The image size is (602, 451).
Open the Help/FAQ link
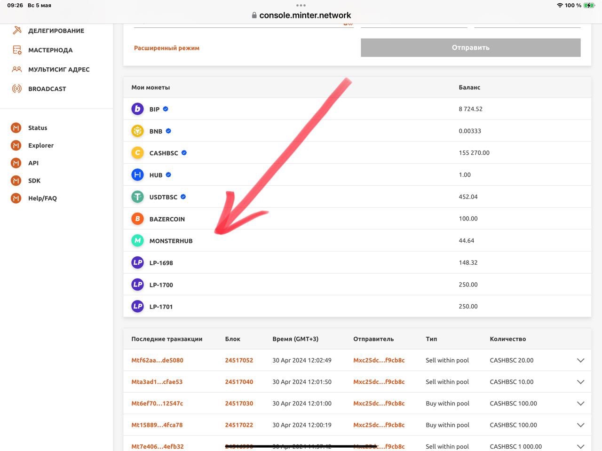(42, 198)
